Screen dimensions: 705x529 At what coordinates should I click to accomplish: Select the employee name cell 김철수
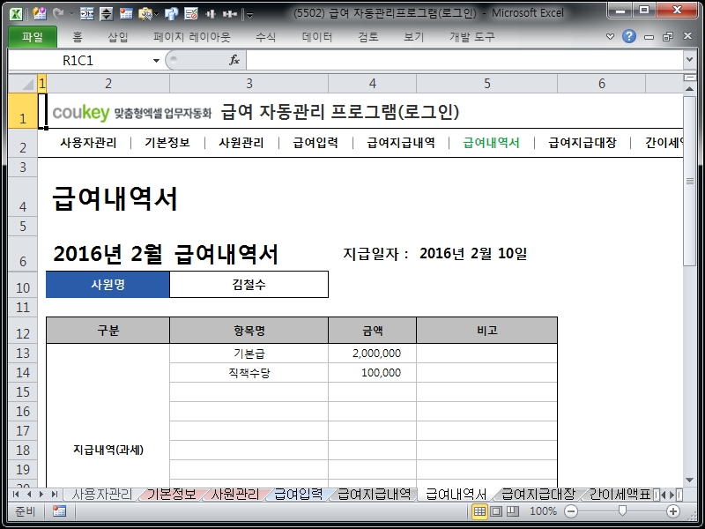coord(249,284)
